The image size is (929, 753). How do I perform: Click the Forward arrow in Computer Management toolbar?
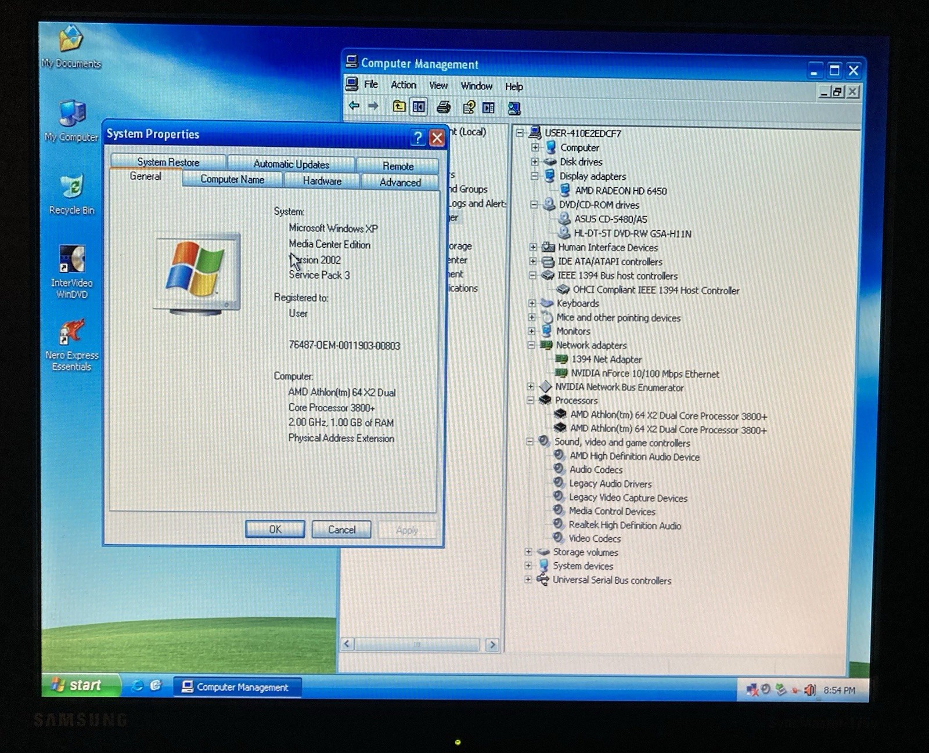click(373, 106)
